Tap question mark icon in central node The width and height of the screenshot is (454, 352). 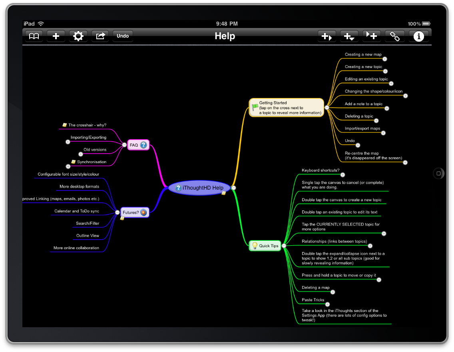tap(178, 188)
